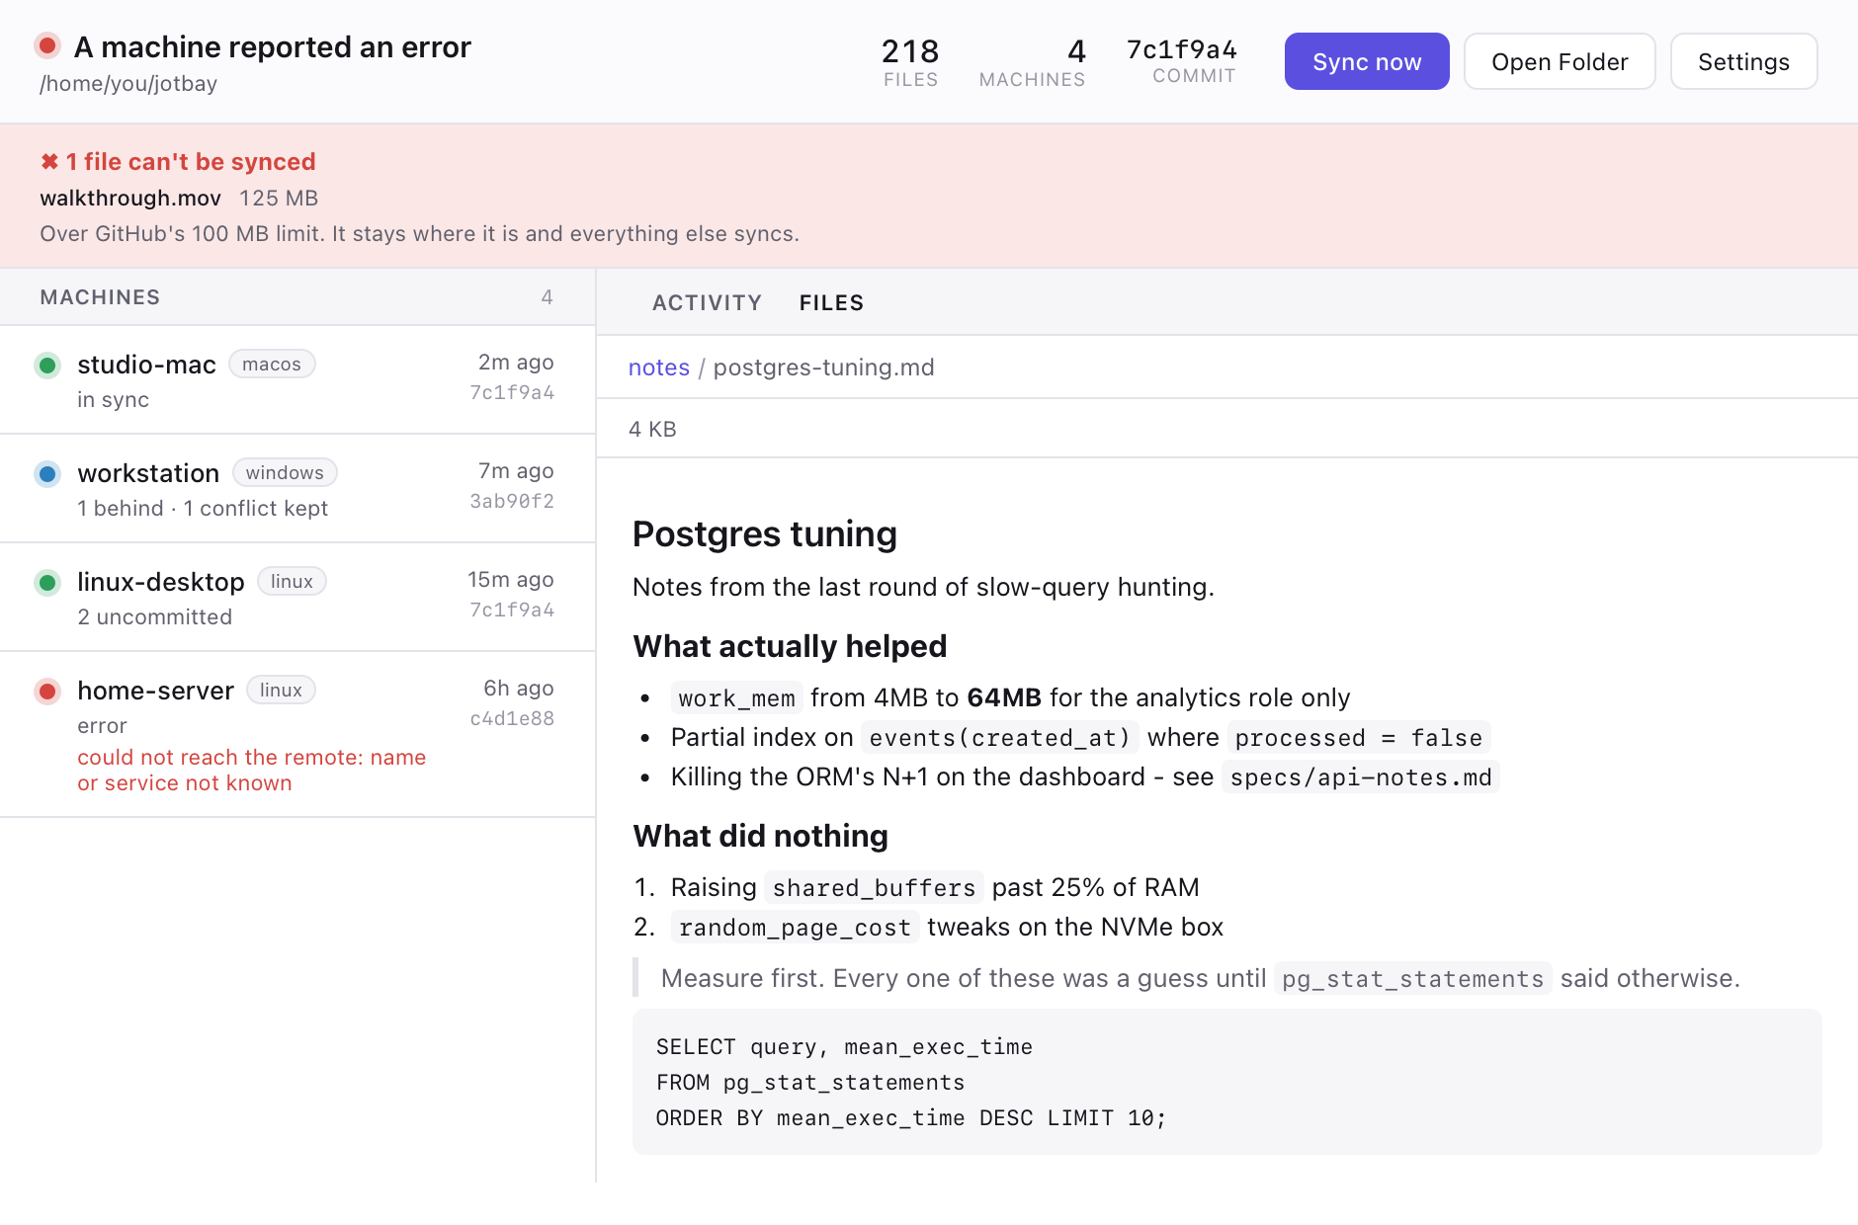Select the workstation machine row

297,488
